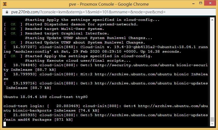Image resolution: width=218 pixels, height=130 pixels.
Task: Click the 'cloud-test login:' prompt
Action: click(24, 106)
